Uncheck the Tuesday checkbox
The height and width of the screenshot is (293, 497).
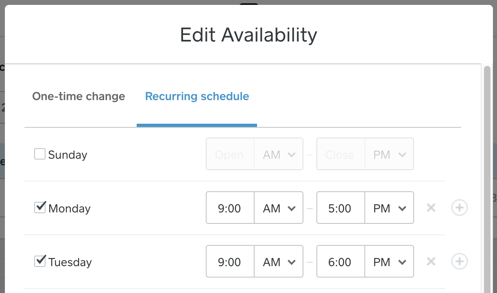(40, 261)
